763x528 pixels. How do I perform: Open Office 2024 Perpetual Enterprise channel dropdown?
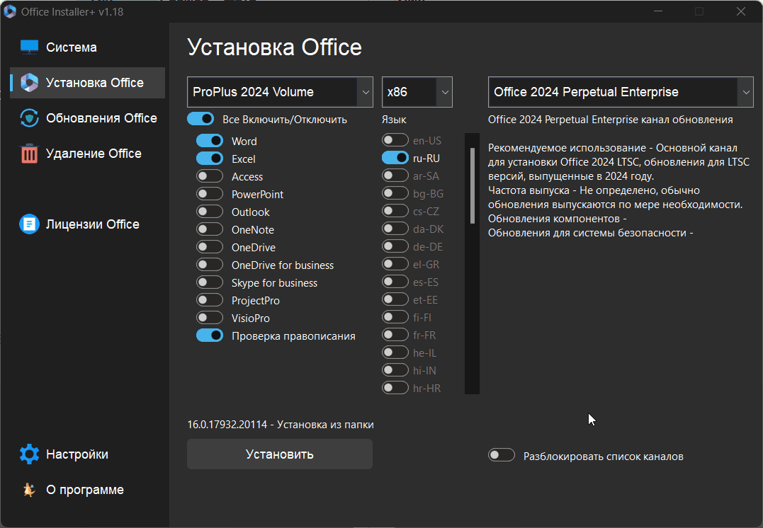coord(621,92)
